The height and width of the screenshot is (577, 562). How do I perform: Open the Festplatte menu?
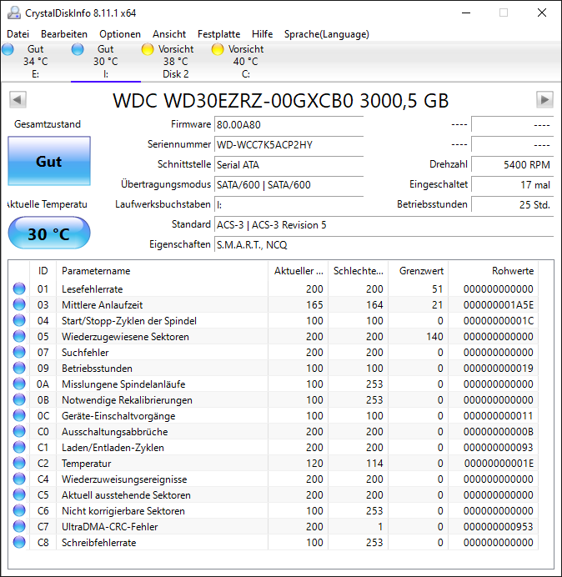pyautogui.click(x=218, y=34)
